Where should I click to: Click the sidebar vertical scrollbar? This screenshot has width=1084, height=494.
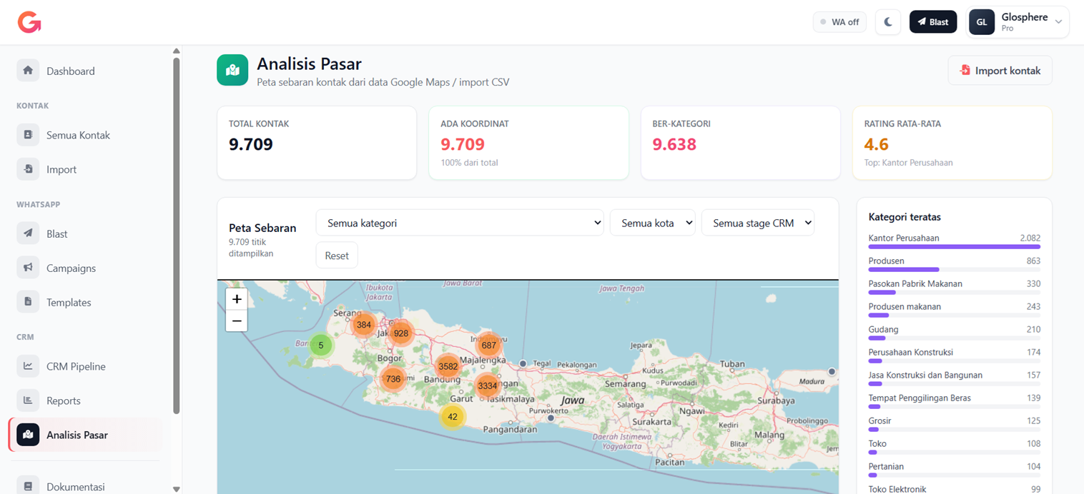177,236
